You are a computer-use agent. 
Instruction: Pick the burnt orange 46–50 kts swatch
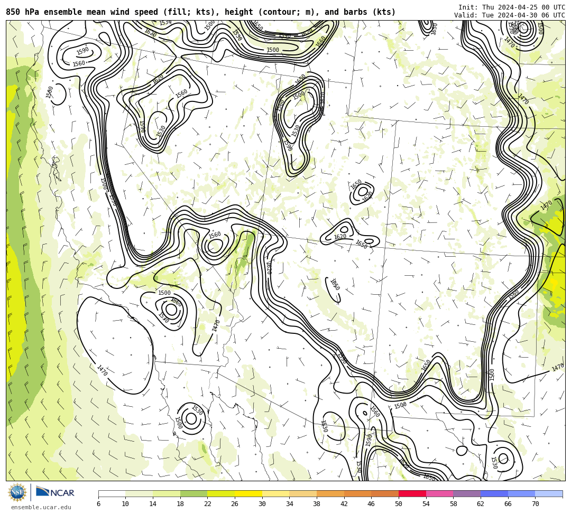[385, 493]
